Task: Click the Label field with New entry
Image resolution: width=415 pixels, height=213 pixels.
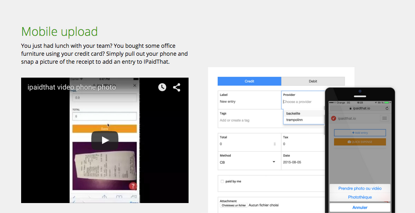Action: pos(249,100)
